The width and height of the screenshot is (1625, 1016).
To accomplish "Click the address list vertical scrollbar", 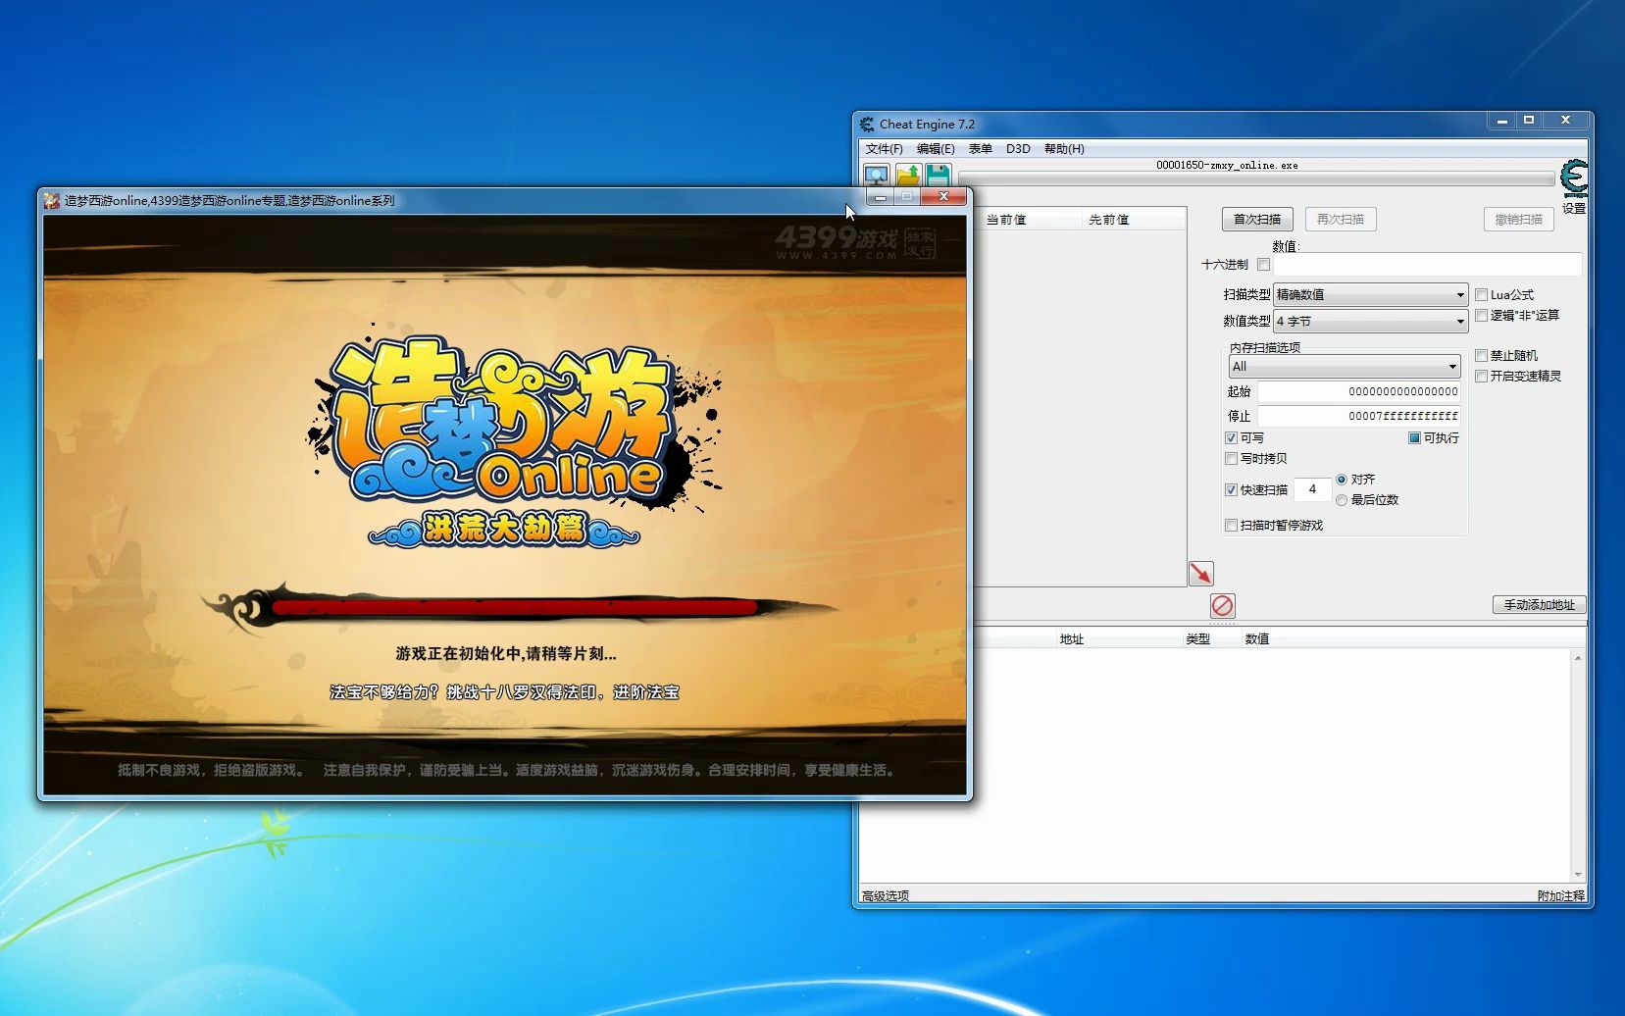I will click(x=1577, y=765).
